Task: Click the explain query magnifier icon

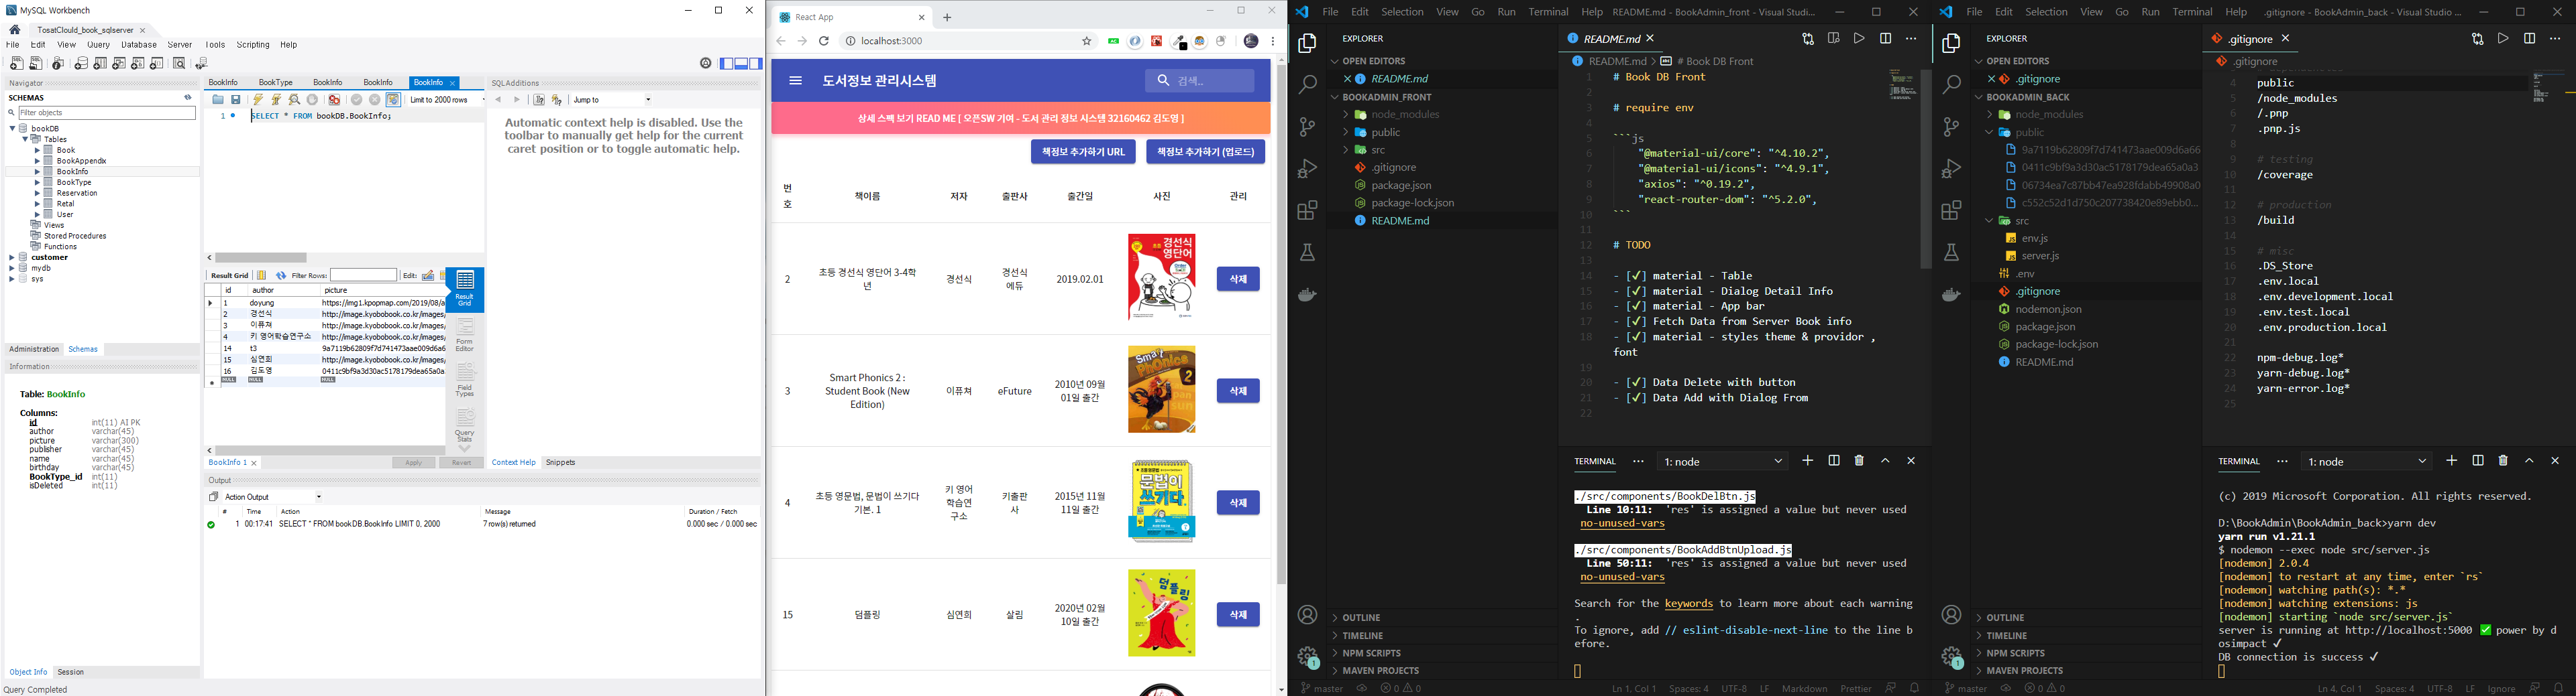Action: [294, 100]
